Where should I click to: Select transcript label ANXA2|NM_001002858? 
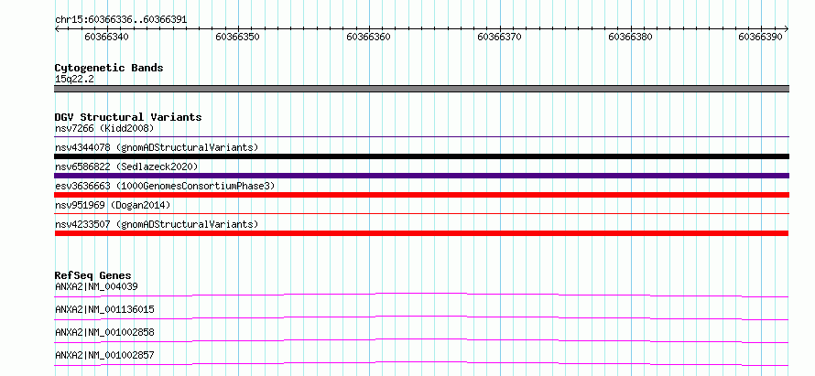point(104,332)
